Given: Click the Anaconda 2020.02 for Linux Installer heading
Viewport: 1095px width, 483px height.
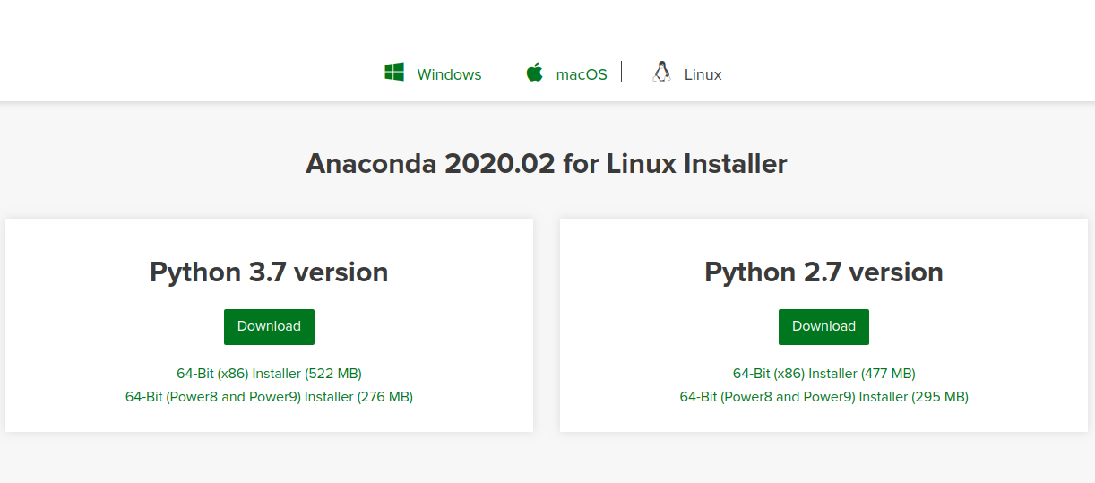Looking at the screenshot, I should point(547,164).
